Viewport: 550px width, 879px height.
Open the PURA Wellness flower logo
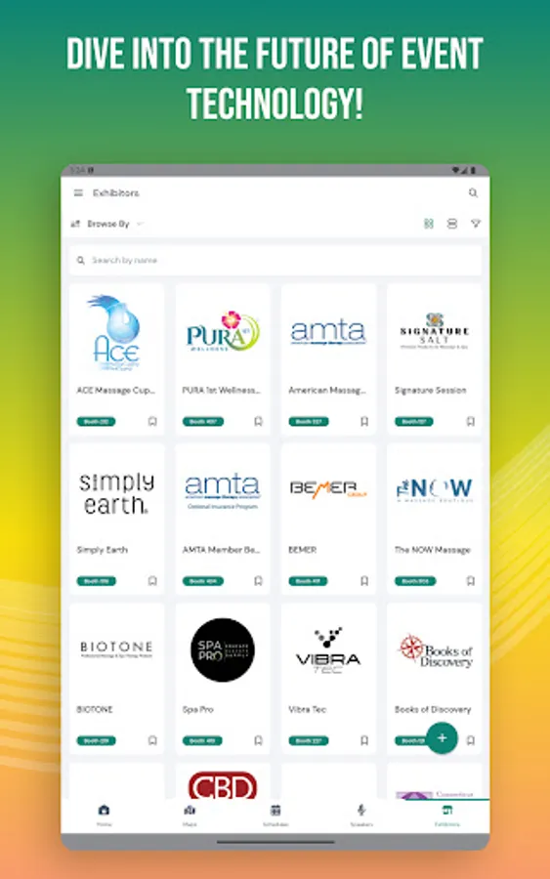click(x=223, y=331)
